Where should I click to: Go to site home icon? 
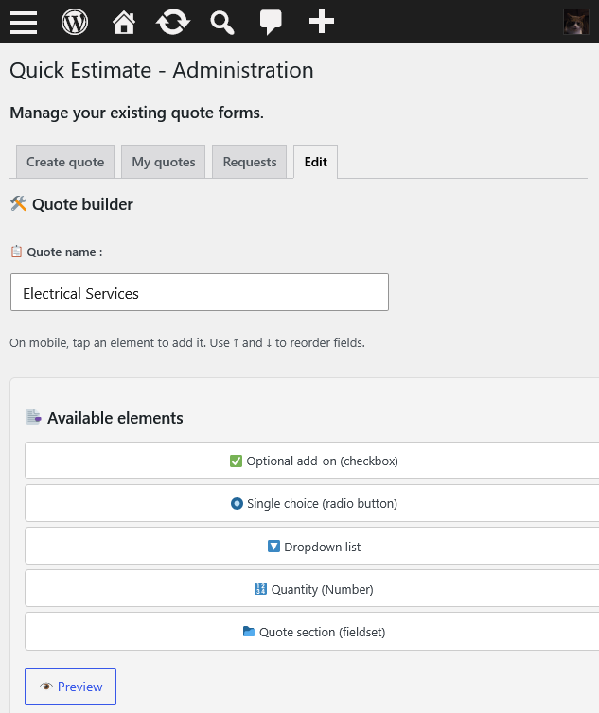(x=124, y=22)
